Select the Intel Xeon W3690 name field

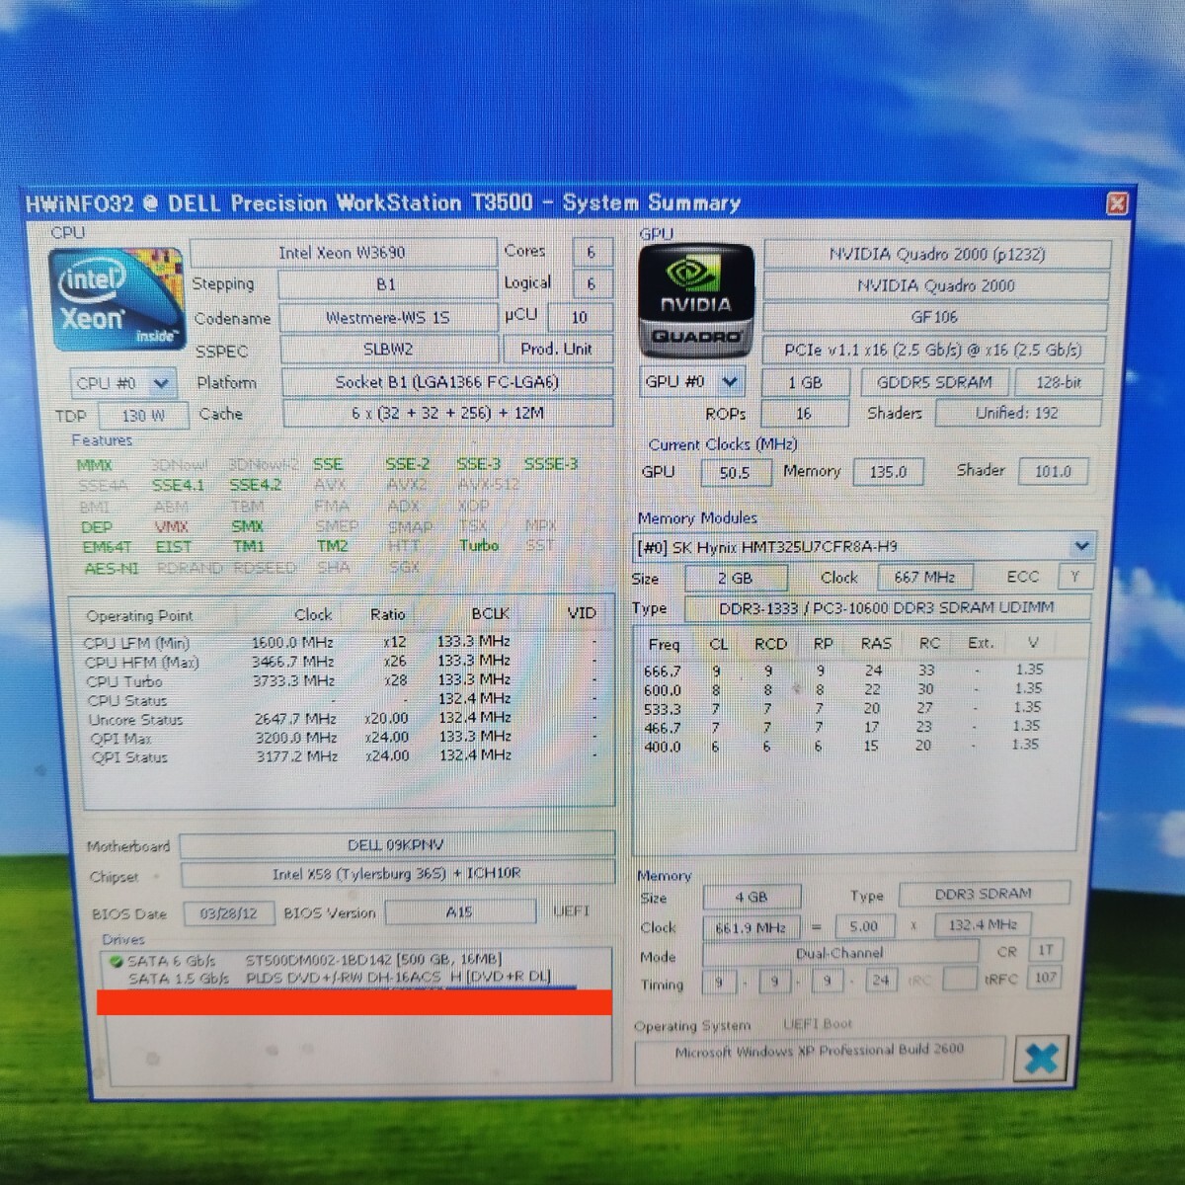342,253
